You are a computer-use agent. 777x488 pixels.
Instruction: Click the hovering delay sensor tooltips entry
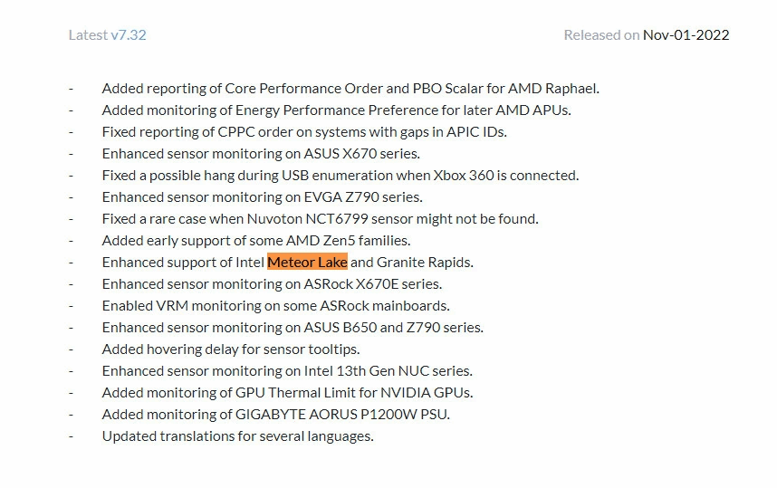(x=231, y=349)
